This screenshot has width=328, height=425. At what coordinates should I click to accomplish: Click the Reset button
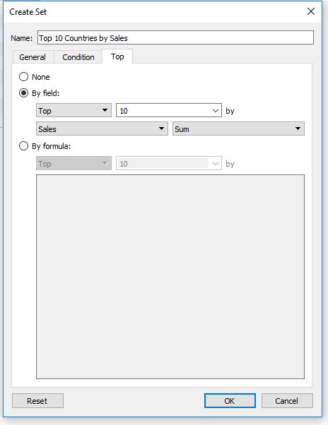37,400
